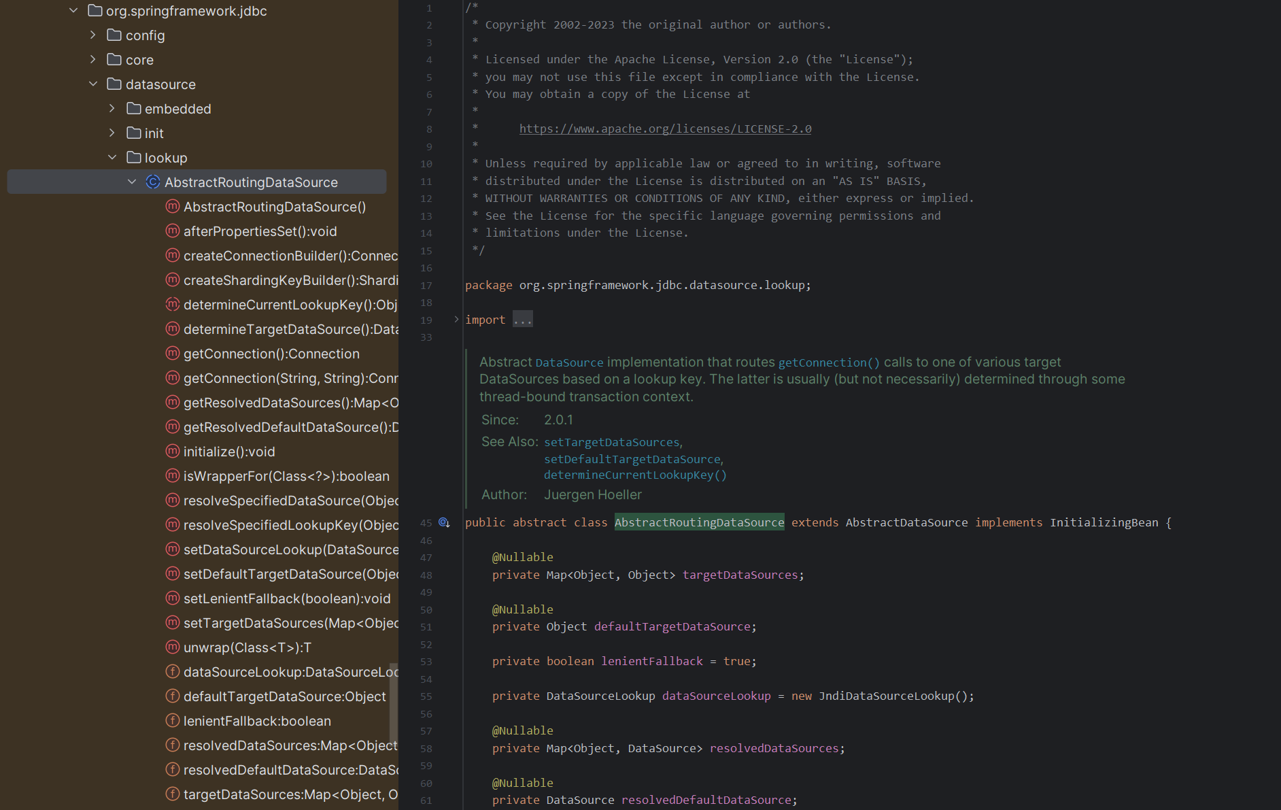The image size is (1281, 810).
Task: Click the org.springframework.jdbc folder icon
Action: coord(95,10)
